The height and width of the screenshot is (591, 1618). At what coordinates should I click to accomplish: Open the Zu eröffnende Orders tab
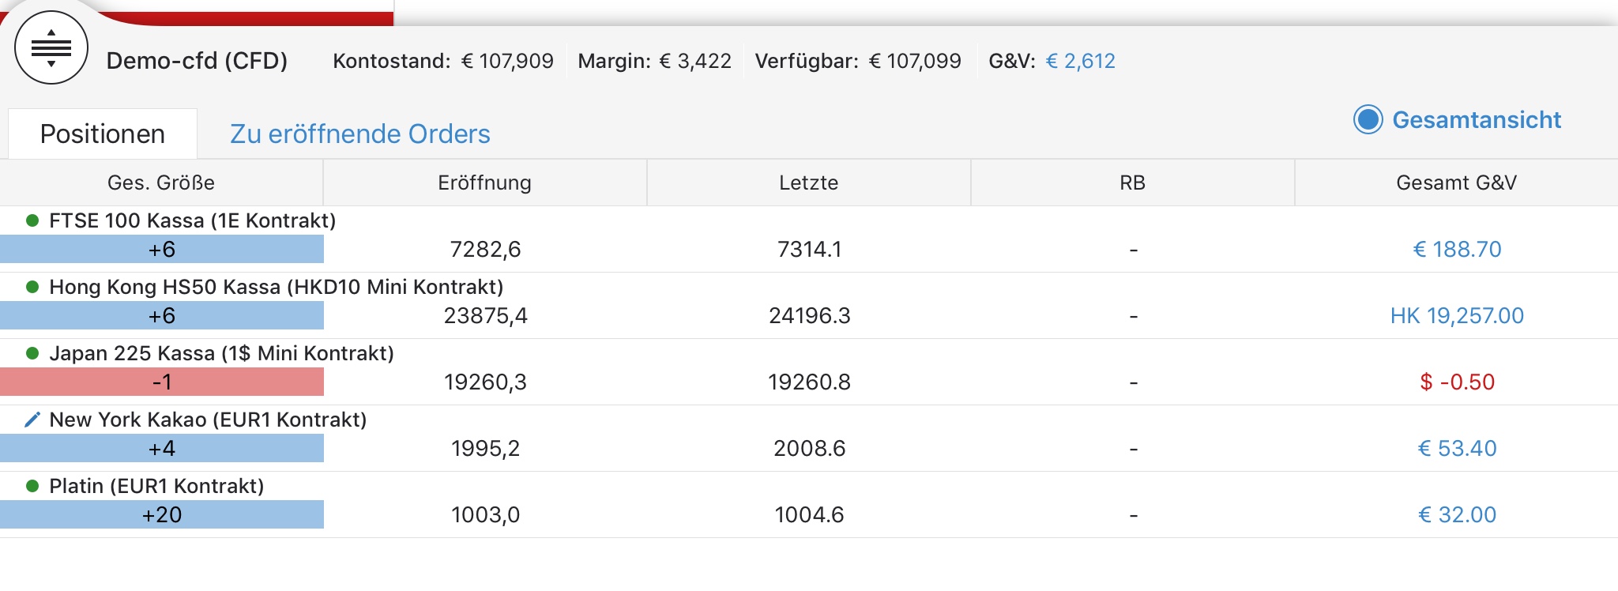tap(359, 134)
